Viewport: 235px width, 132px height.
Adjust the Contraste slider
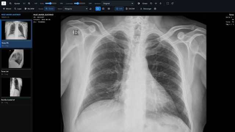click(x=79, y=3)
